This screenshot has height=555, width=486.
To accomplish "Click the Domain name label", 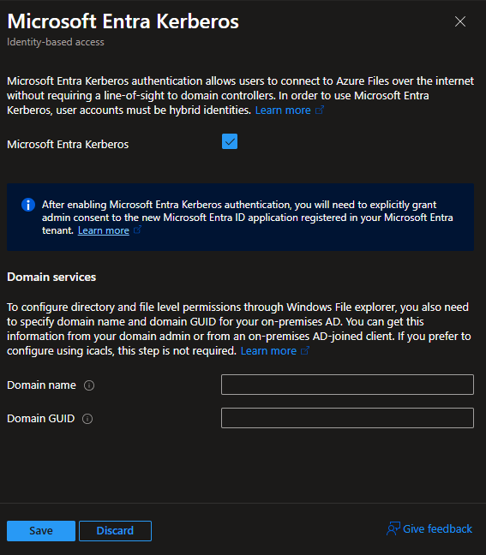I will pos(41,385).
